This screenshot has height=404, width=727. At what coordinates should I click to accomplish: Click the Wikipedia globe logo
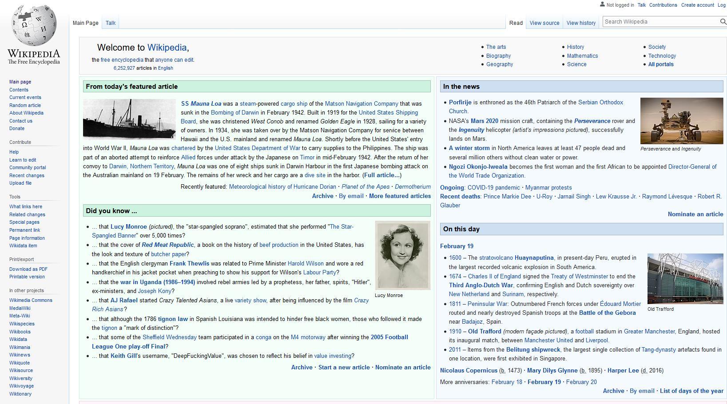point(34,25)
